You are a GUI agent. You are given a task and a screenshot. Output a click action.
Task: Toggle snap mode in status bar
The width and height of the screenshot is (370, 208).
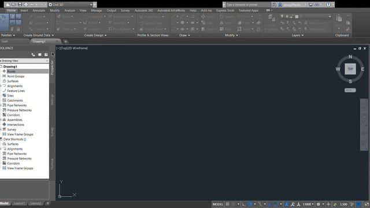(x=234, y=204)
